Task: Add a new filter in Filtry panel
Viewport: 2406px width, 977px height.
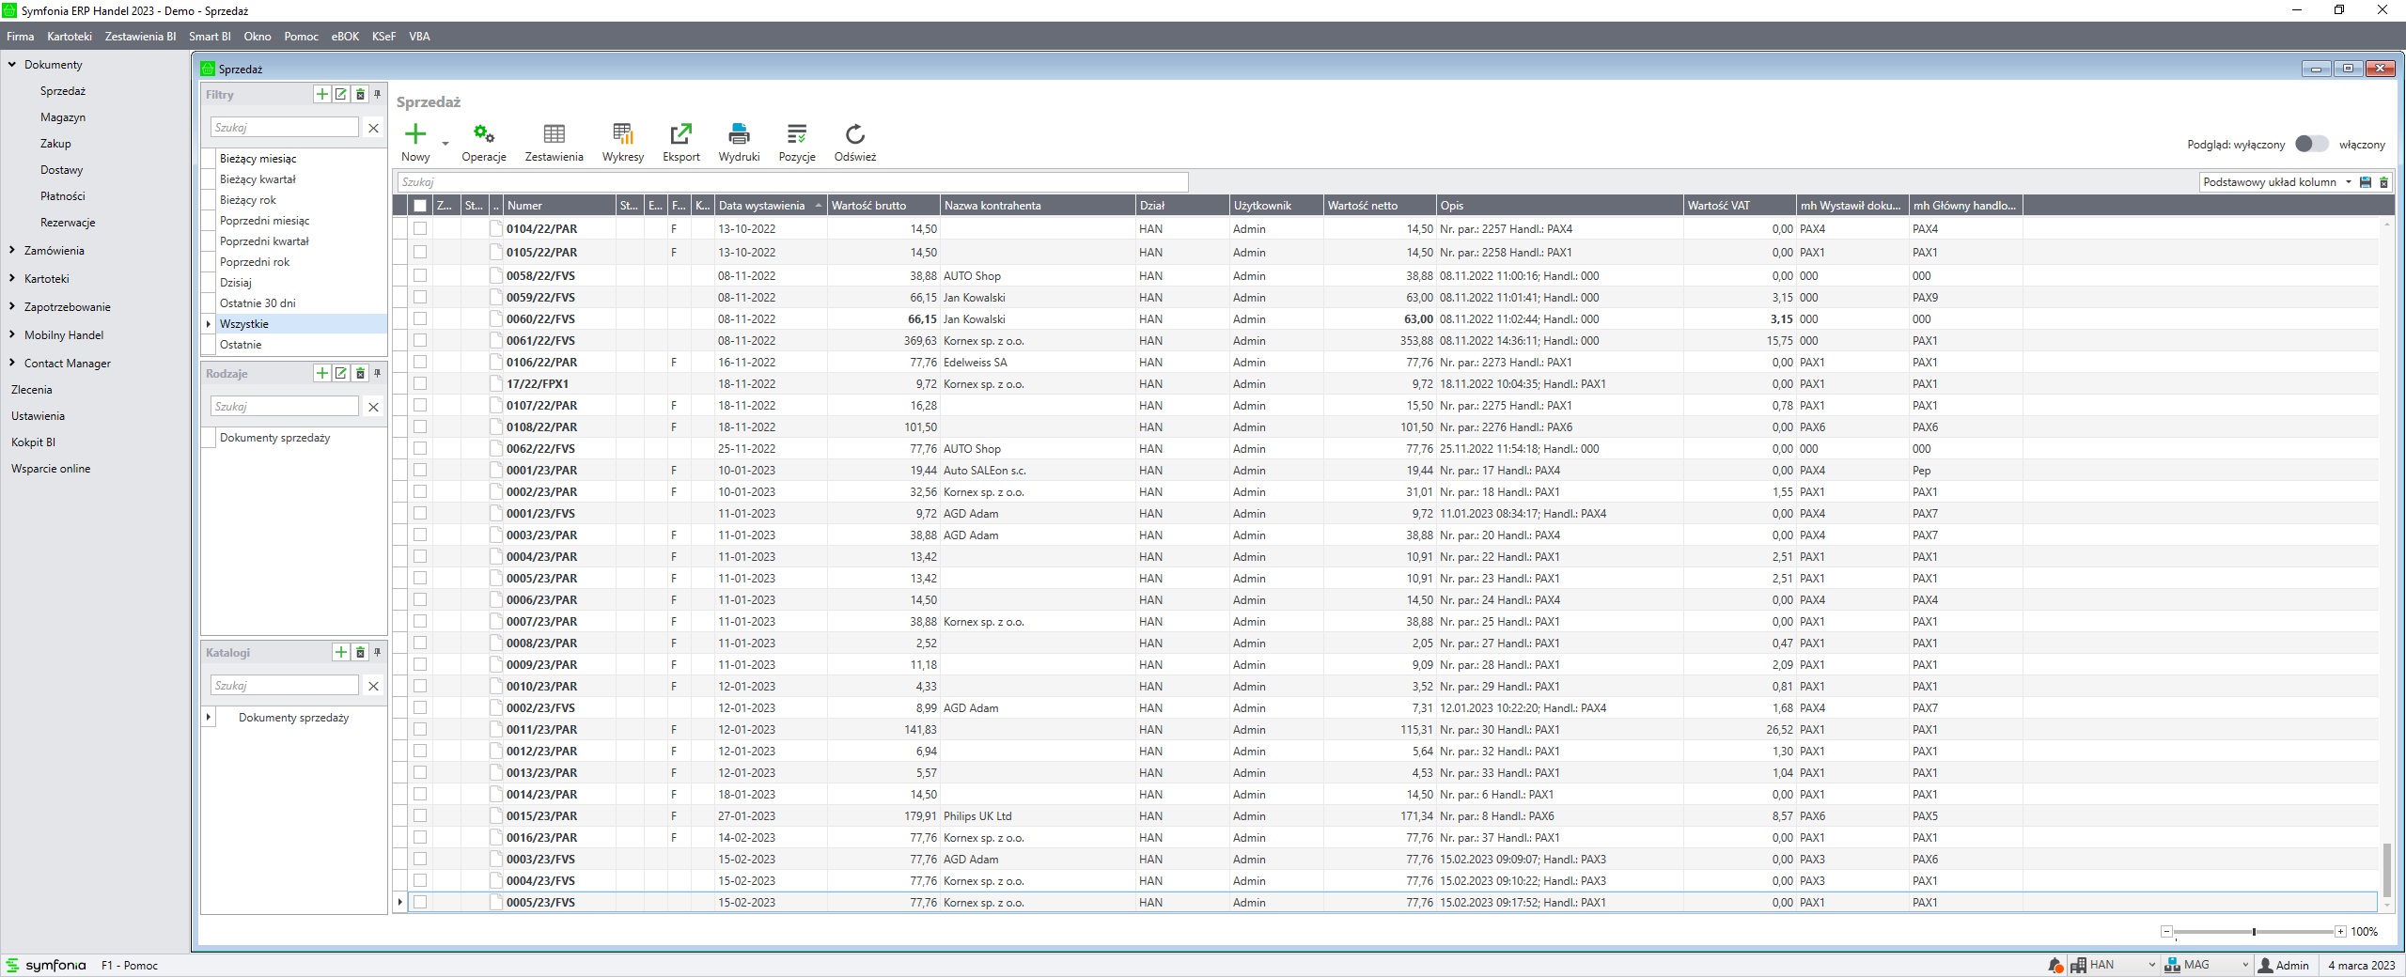Action: coord(322,95)
